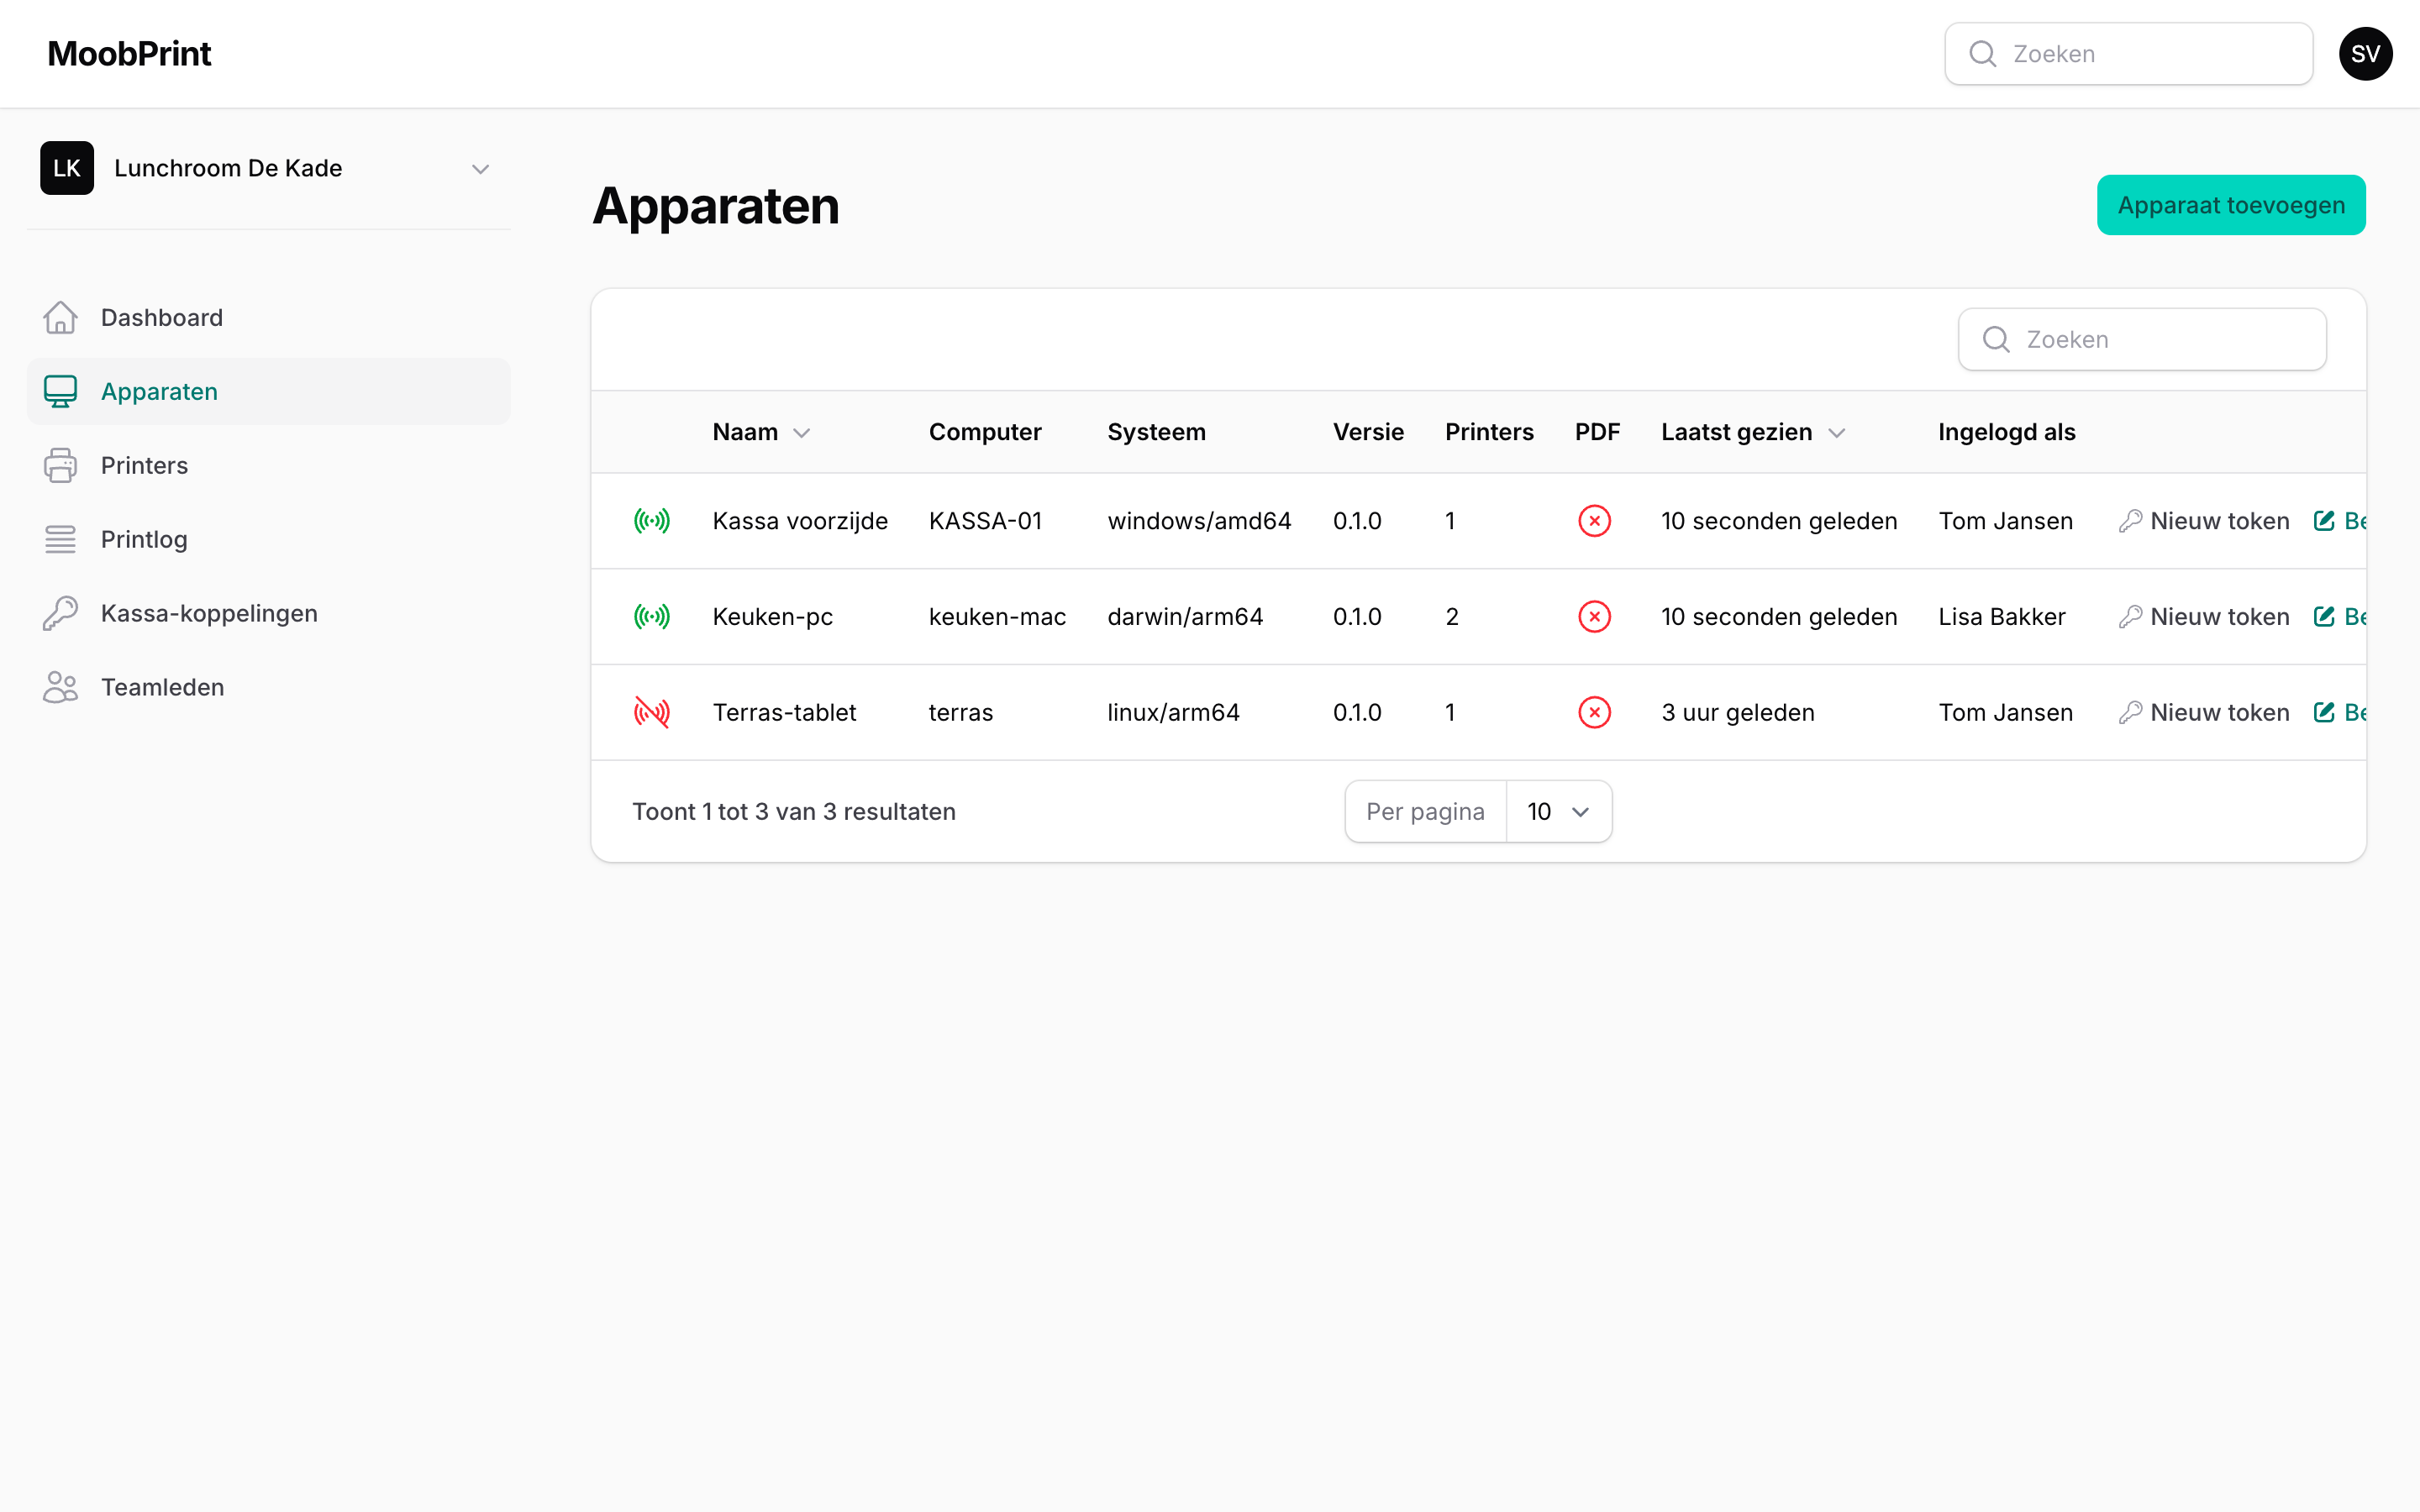Click the edit pencil icon in Kassa voorzijde row
This screenshot has height=1512, width=2420.
point(2325,520)
